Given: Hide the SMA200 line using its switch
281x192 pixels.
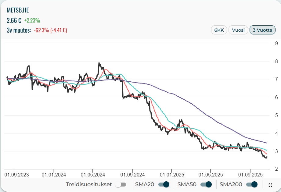Looking at the screenshot, I should 252,184.
